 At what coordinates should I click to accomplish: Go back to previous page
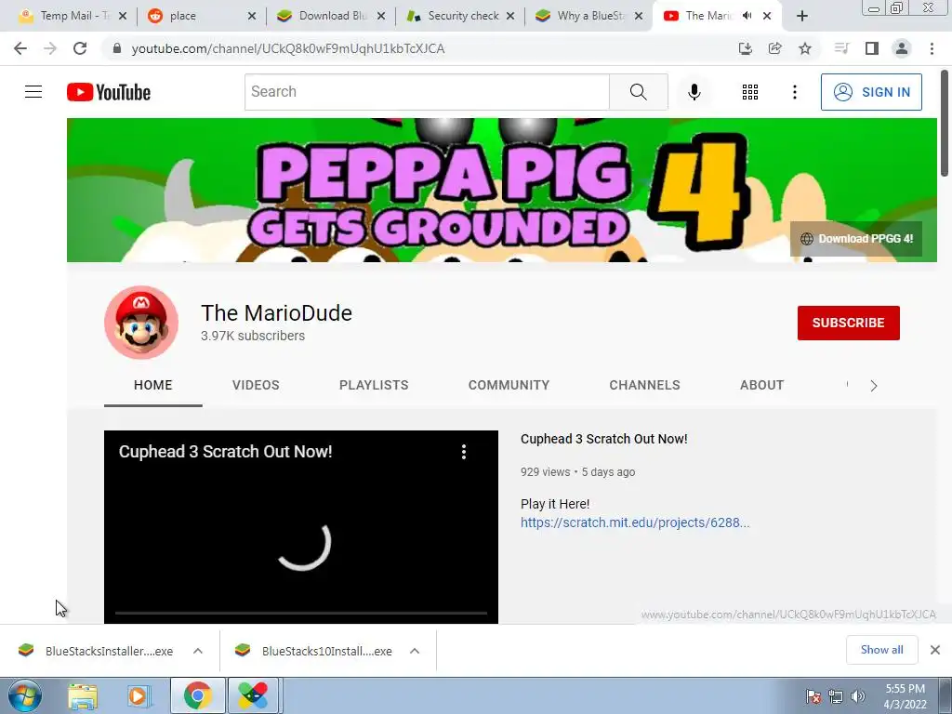pyautogui.click(x=20, y=48)
